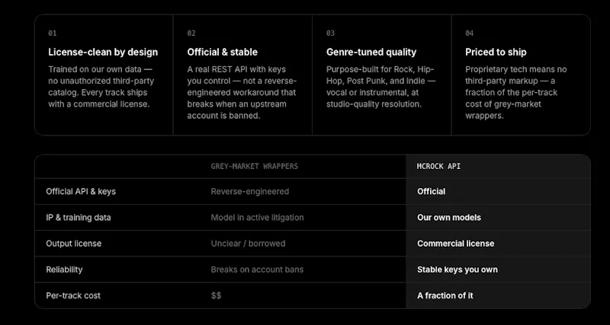Click the '$$' cost cell
Screen dimensions: 610x325
pyautogui.click(x=216, y=295)
